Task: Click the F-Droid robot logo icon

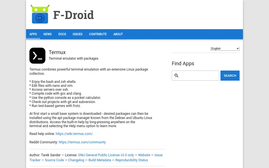Action: pyautogui.click(x=40, y=14)
